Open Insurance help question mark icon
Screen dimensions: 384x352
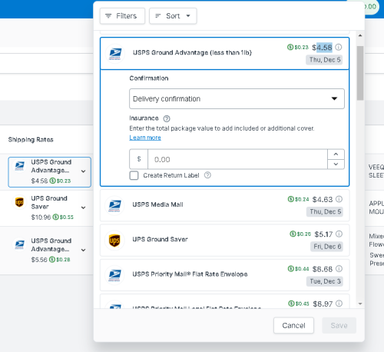tap(167, 118)
